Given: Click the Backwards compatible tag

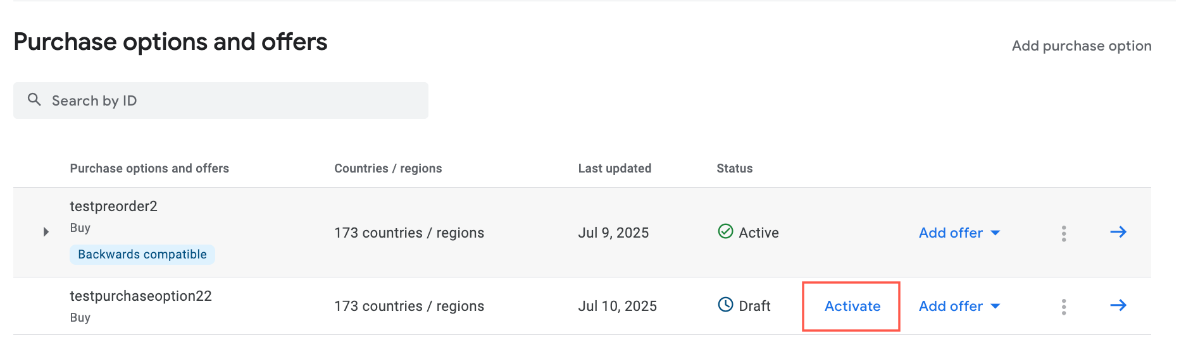Looking at the screenshot, I should [142, 254].
